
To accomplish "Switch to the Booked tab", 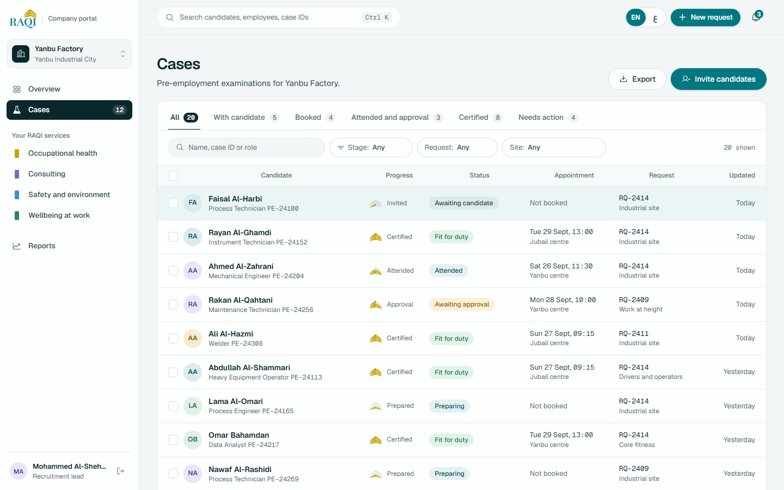I will click(x=315, y=118).
